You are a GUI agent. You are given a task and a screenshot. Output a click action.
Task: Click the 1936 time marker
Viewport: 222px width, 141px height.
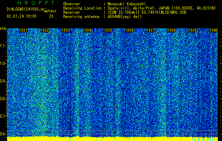(x=129, y=30)
